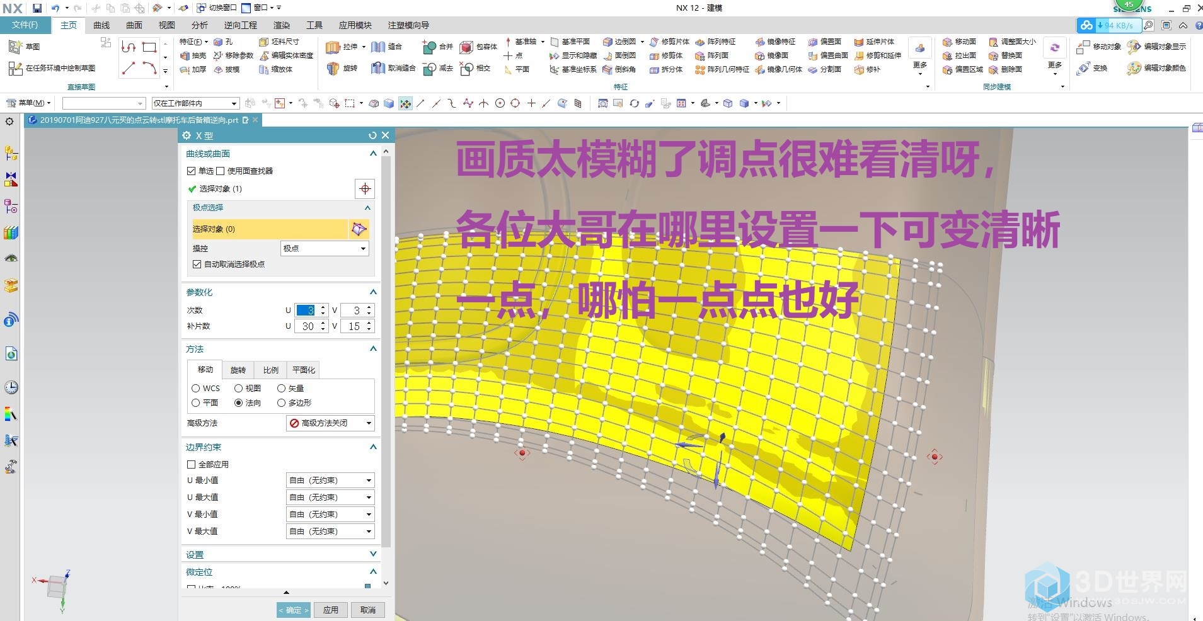Select the 倒斜角 chamfer tool
The width and height of the screenshot is (1203, 621).
coord(619,69)
